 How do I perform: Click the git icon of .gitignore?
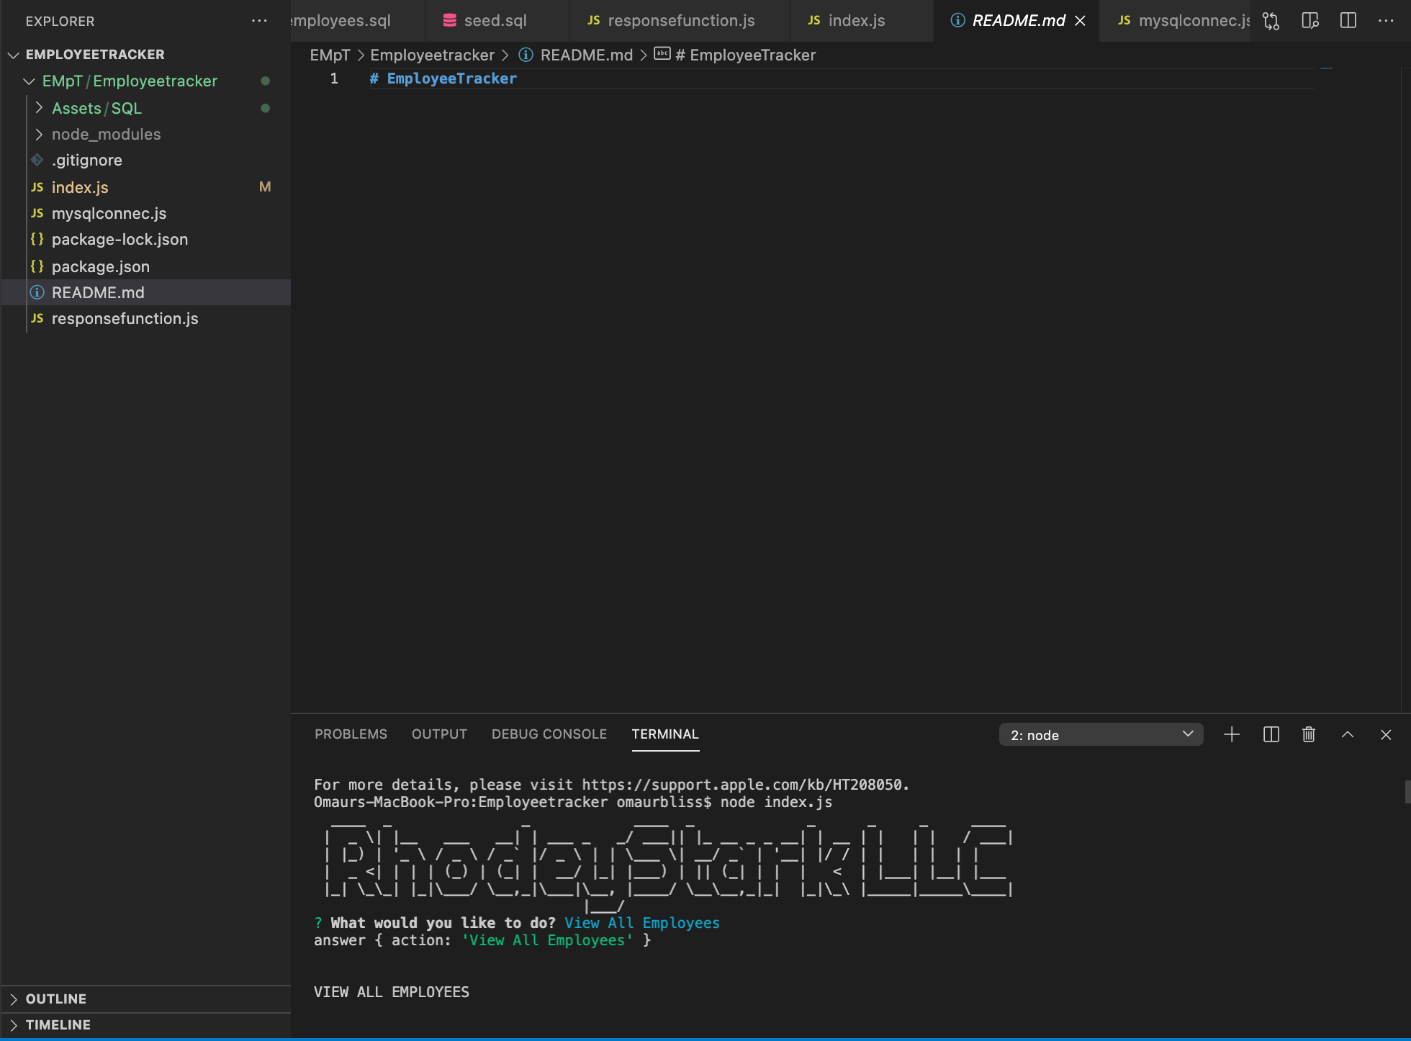pos(37,160)
